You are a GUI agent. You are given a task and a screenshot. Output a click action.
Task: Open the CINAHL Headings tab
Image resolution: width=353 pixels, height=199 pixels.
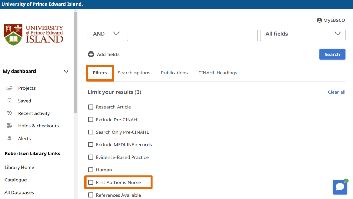[218, 73]
